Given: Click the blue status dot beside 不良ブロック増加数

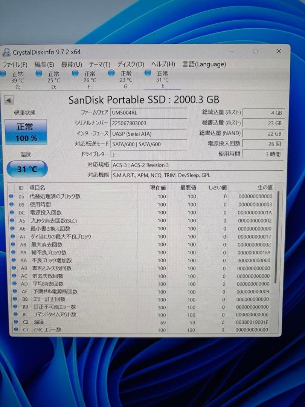Looking at the screenshot, I should click(14, 260).
